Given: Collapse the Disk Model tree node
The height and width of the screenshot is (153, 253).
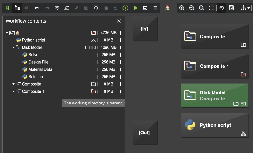Looking at the screenshot, I should (13, 47).
